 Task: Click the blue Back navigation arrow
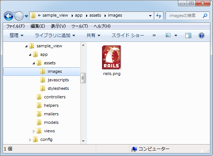[x=9, y=16]
